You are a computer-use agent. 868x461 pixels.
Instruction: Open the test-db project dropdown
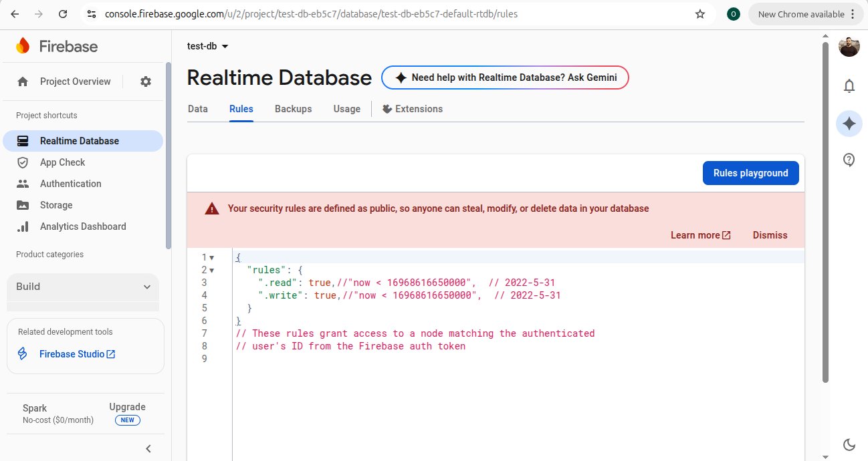pyautogui.click(x=208, y=46)
